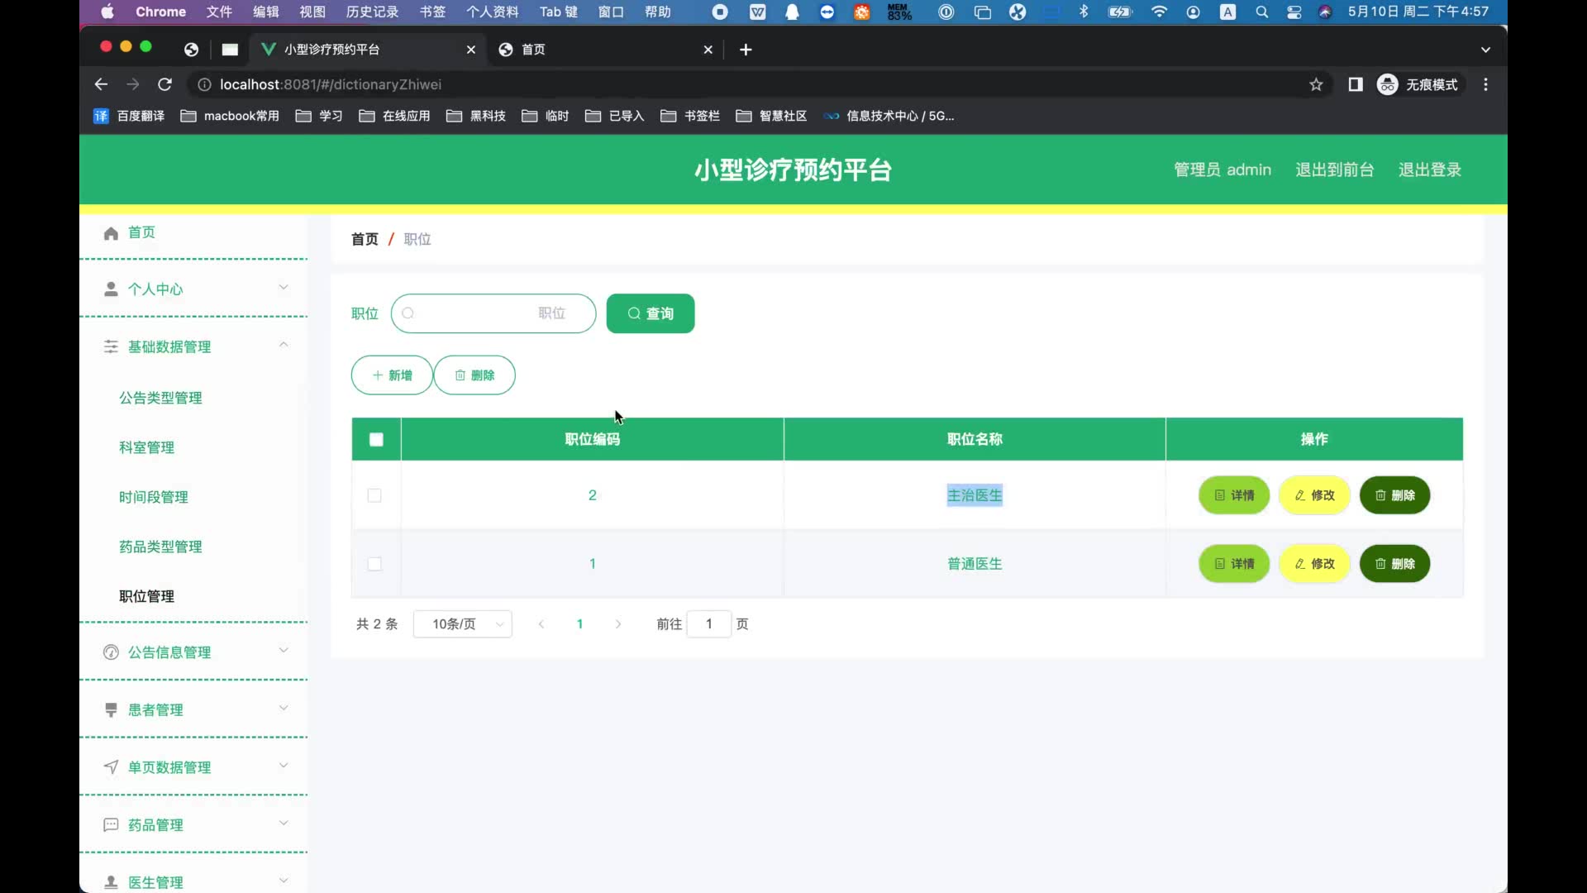Expand the 医生管理 chevron
The image size is (1587, 893).
coord(284,881)
